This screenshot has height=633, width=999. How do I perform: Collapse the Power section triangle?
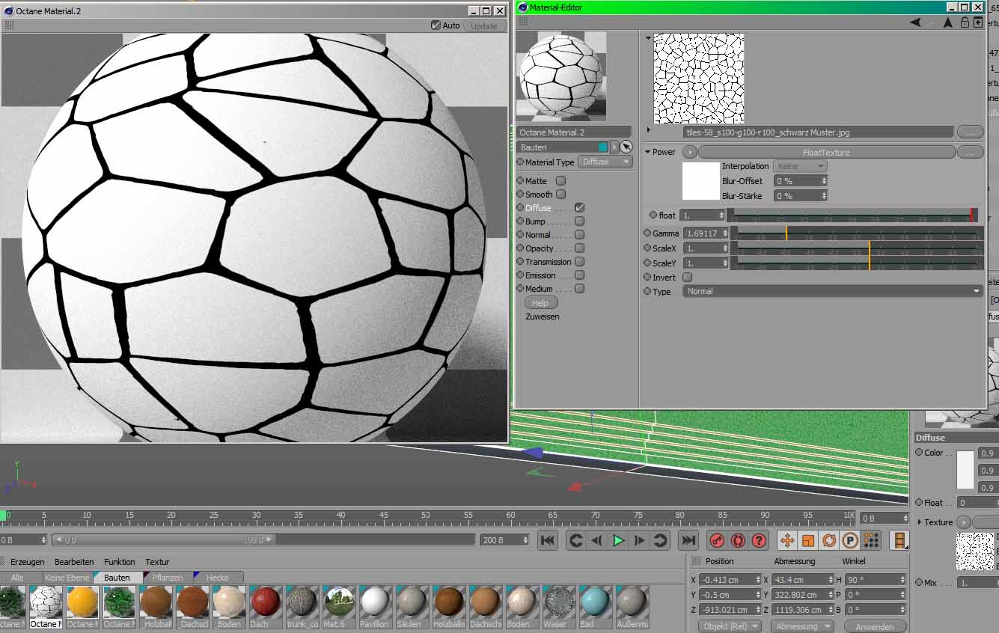tap(648, 152)
